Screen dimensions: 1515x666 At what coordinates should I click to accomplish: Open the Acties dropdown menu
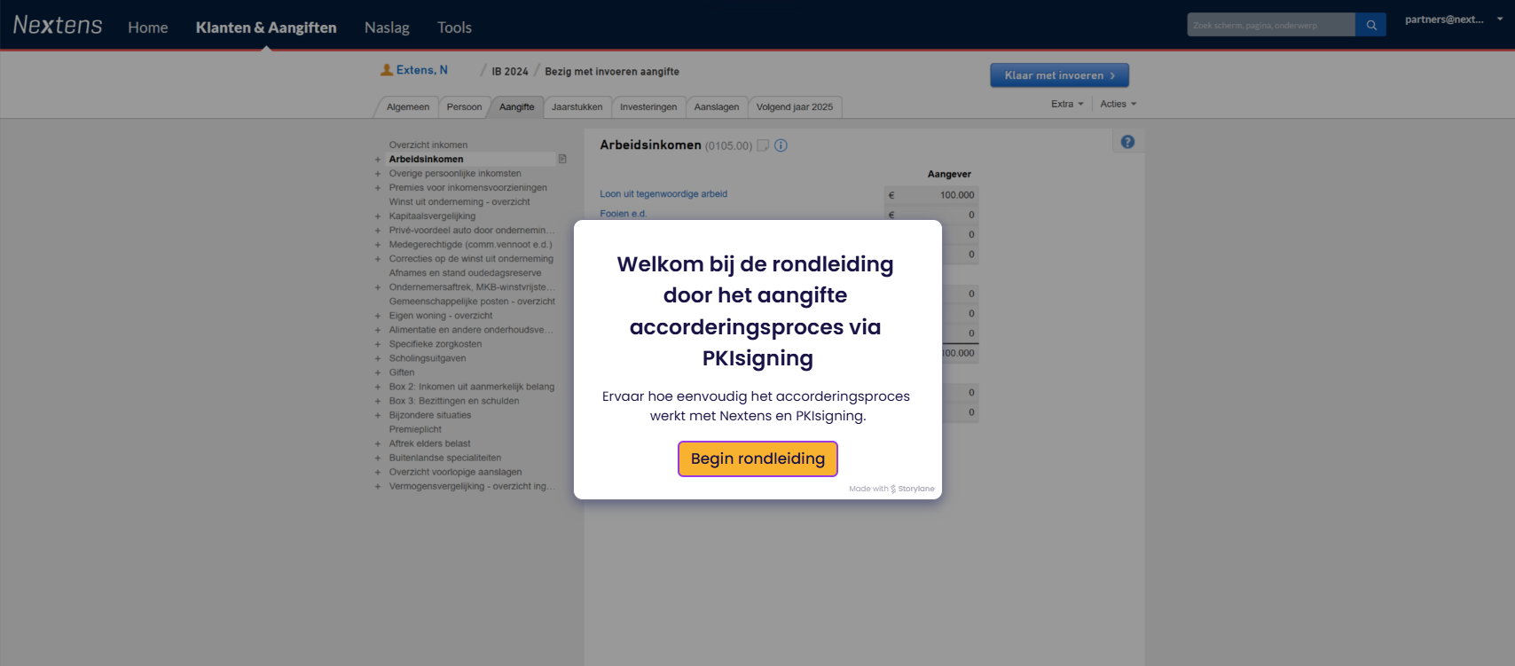[x=1118, y=104]
